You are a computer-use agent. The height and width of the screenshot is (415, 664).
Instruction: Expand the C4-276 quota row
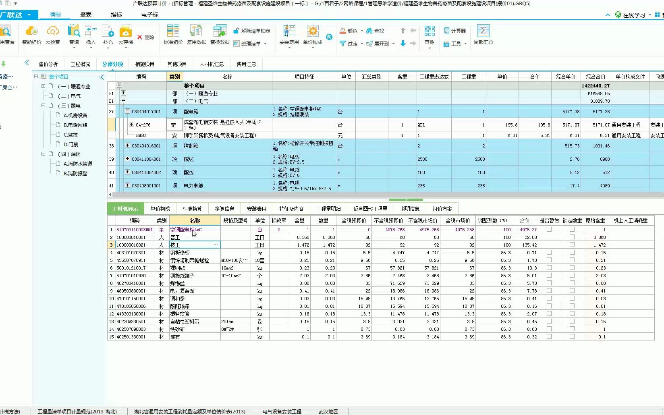131,124
